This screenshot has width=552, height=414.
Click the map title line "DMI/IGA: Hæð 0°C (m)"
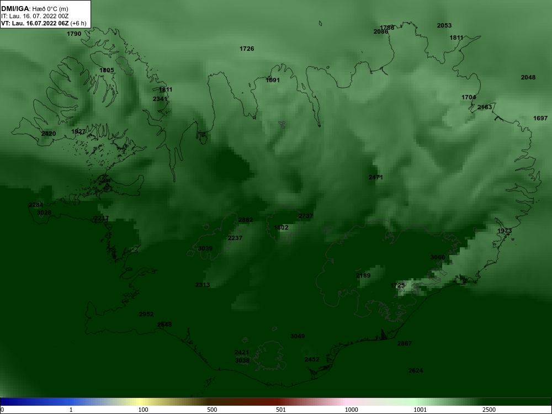click(x=34, y=9)
